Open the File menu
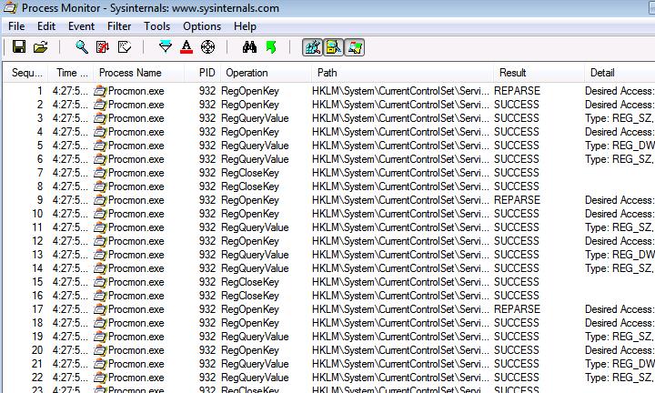 [x=16, y=26]
